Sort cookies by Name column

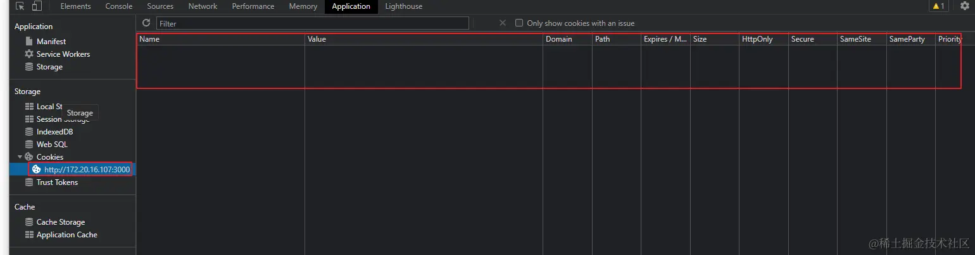pos(220,39)
